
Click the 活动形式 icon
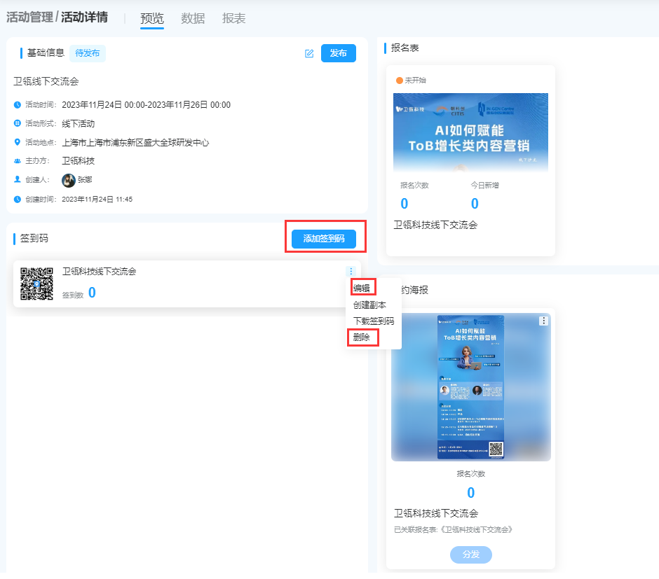point(18,123)
